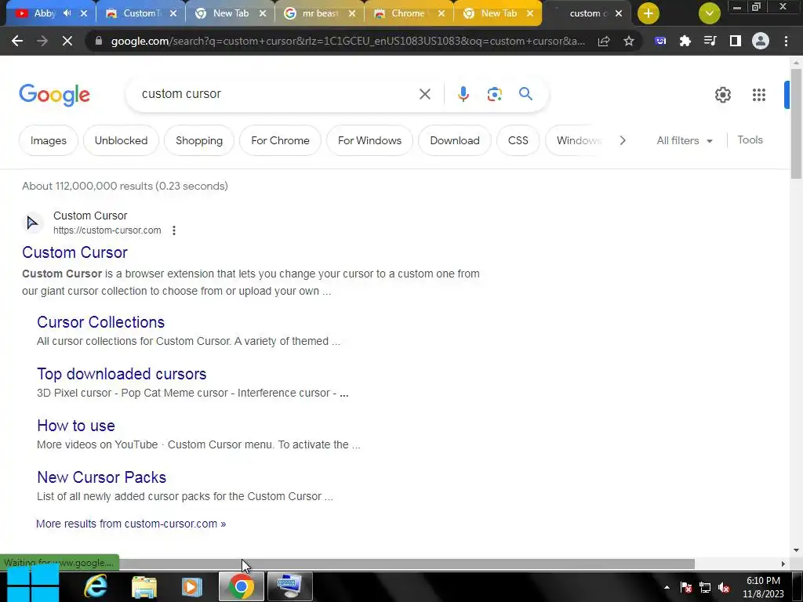Open the Extensions puzzle piece menu
Image resolution: width=803 pixels, height=602 pixels.
point(685,41)
